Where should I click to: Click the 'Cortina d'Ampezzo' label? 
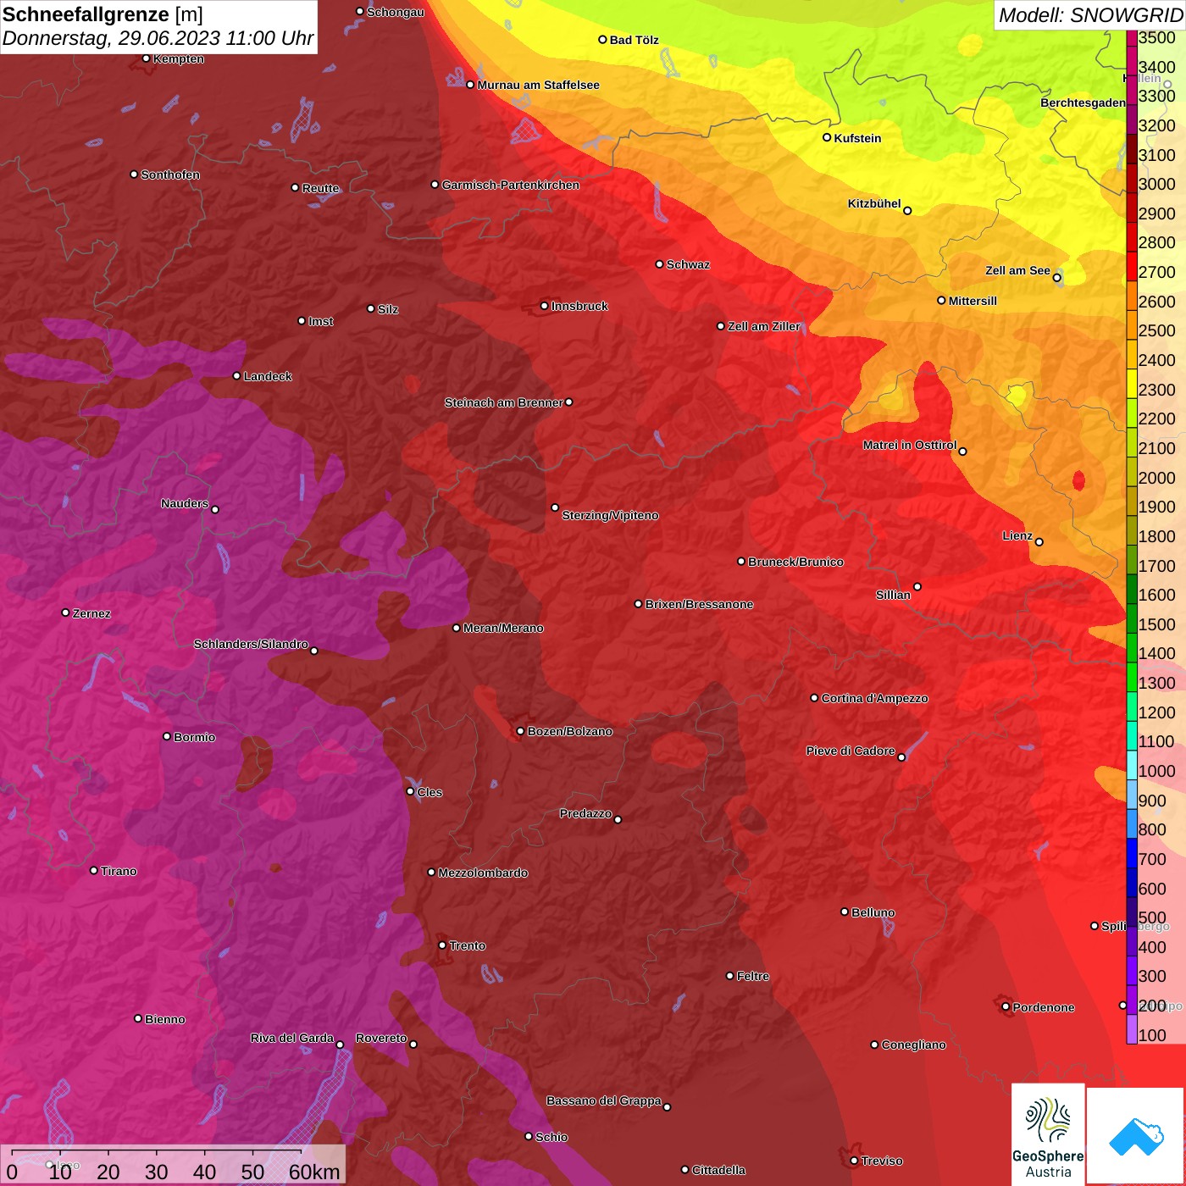[x=874, y=698]
